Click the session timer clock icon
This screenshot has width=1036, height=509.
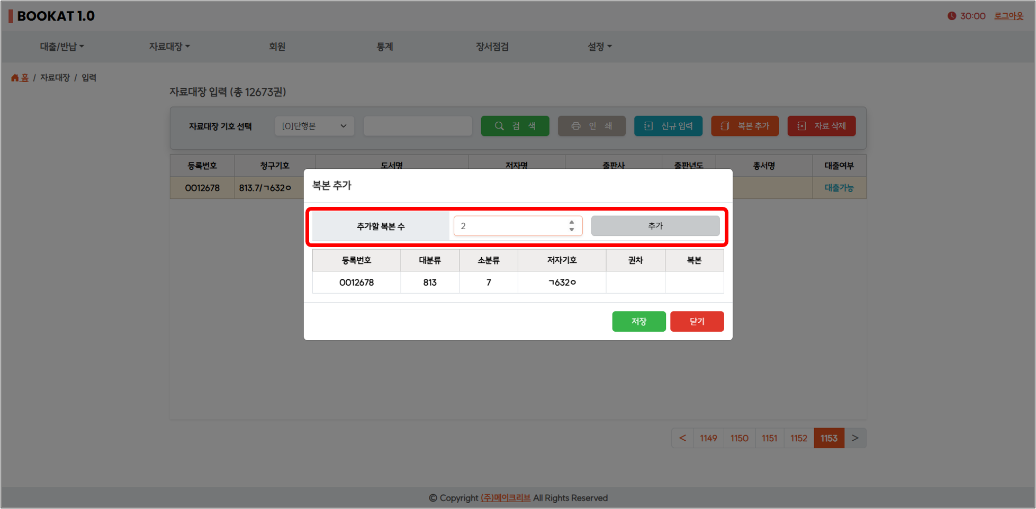[x=952, y=16]
